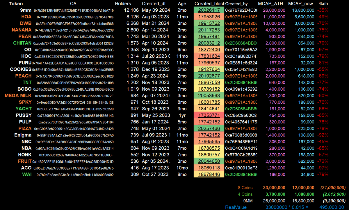Screen dimensions: 349x210
Task: Select the 4 Coins summary label
Action: coord(245,194)
